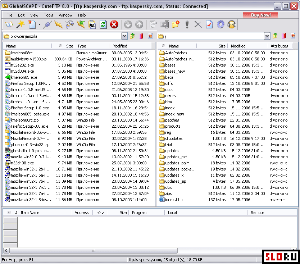The image size is (300, 264).
Task: Click inside the local path field
Action: tap(62, 36)
